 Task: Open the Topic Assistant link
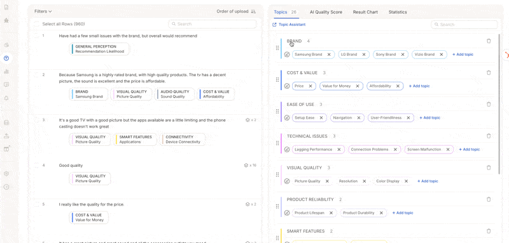point(289,25)
